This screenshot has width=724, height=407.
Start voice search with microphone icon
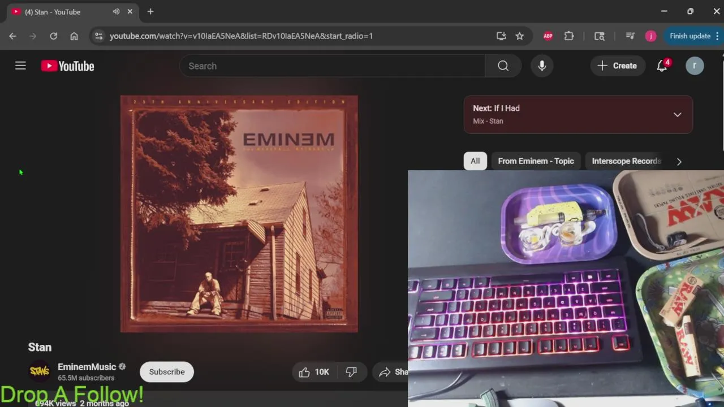(542, 66)
